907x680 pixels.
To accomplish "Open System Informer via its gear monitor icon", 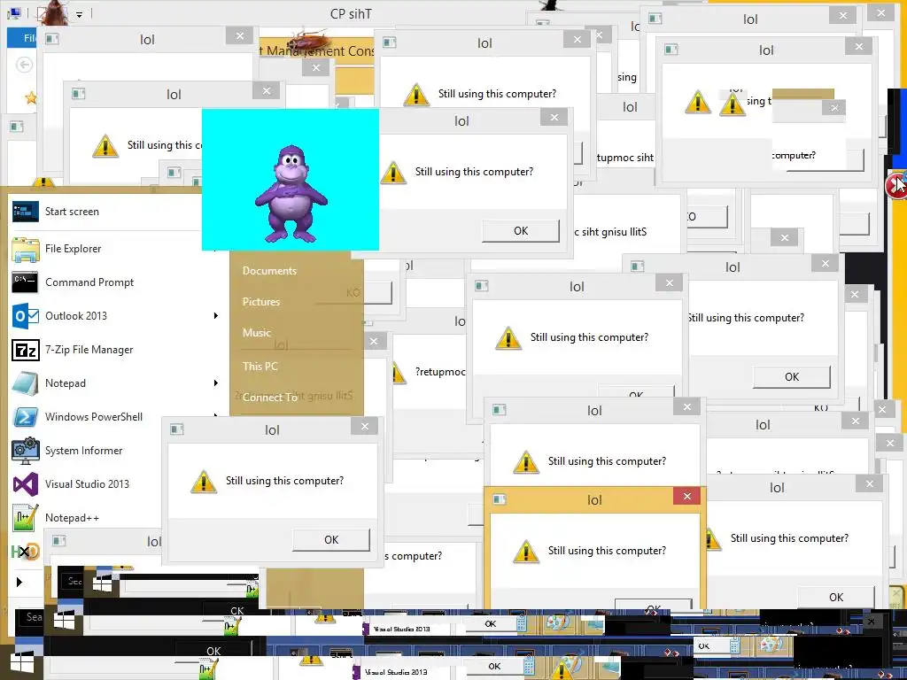I will [26, 451].
